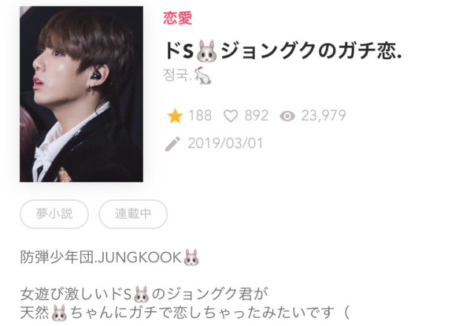462x326 pixels.
Task: Click the rabbit emoji after JUNGKOOK
Action: click(191, 257)
